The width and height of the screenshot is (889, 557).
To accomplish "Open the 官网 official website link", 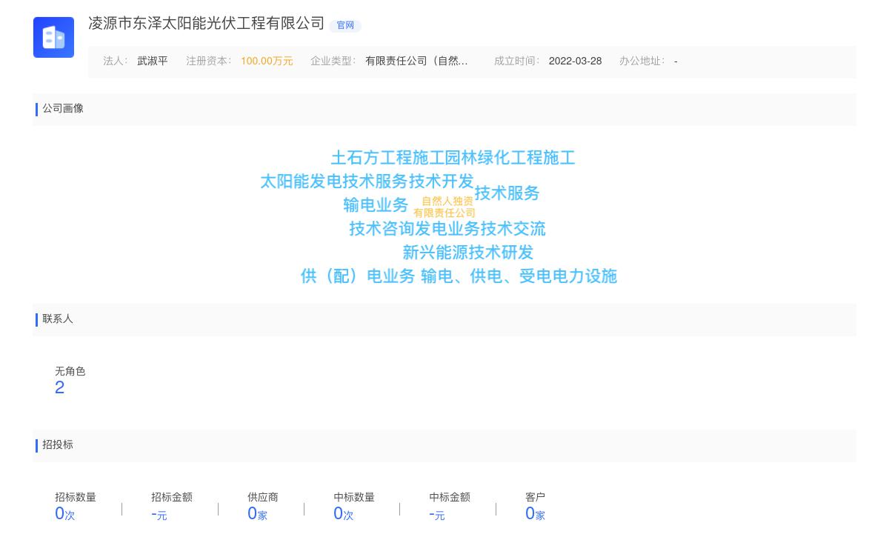I will click(x=345, y=25).
